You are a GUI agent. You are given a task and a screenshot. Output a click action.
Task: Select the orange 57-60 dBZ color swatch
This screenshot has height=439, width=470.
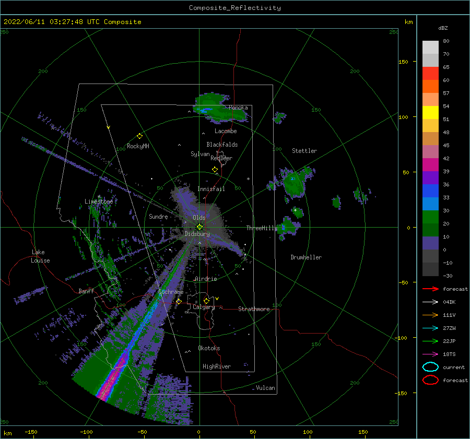point(430,86)
